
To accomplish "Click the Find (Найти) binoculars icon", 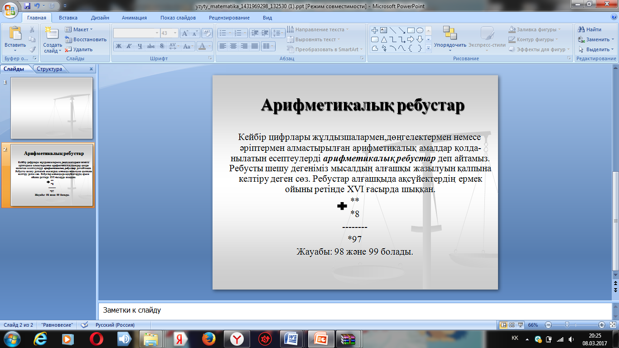I will (x=581, y=29).
